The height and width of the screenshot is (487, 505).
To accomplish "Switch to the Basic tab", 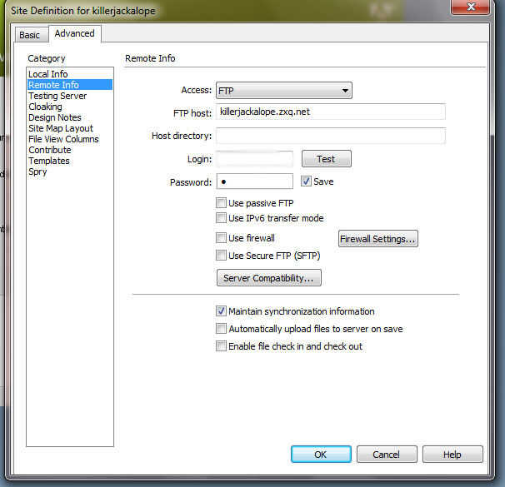I will point(30,35).
